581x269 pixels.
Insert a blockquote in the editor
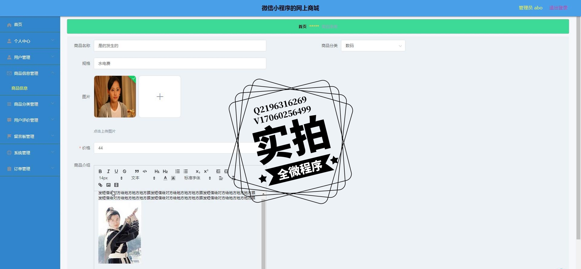pos(137,171)
